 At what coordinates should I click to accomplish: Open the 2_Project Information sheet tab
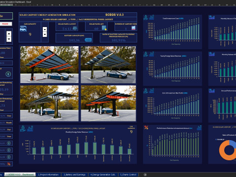(x=48, y=175)
